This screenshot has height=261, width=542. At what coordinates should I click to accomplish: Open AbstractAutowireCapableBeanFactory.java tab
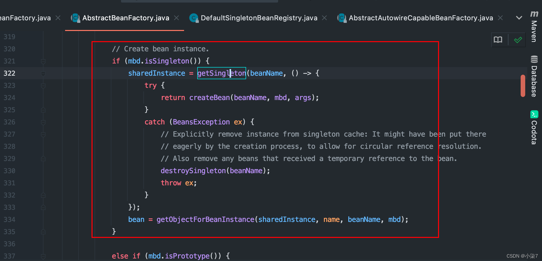pos(421,18)
